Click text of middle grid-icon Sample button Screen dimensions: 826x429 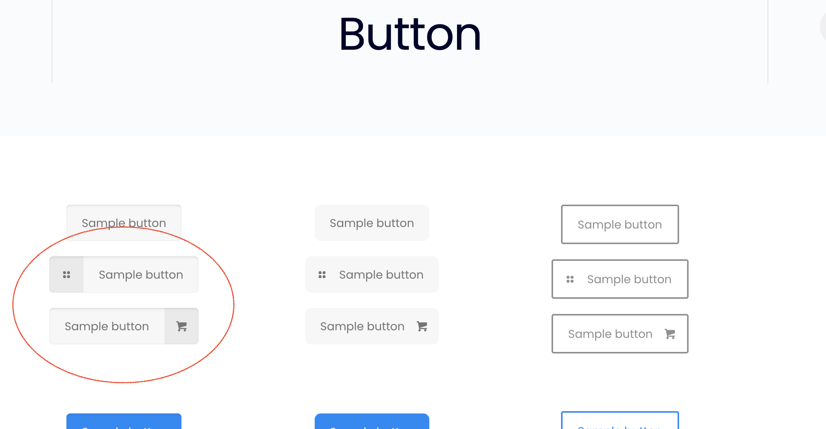coord(381,275)
